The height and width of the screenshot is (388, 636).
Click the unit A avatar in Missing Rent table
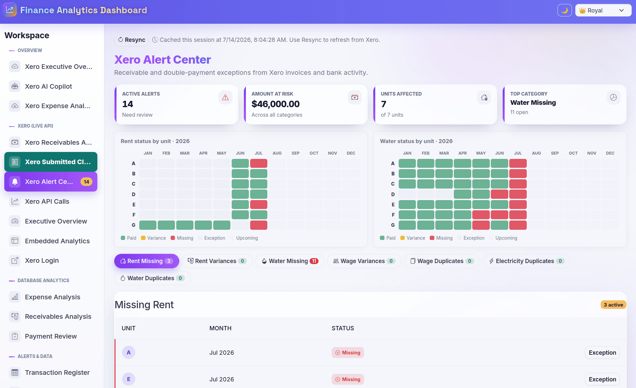pyautogui.click(x=129, y=353)
